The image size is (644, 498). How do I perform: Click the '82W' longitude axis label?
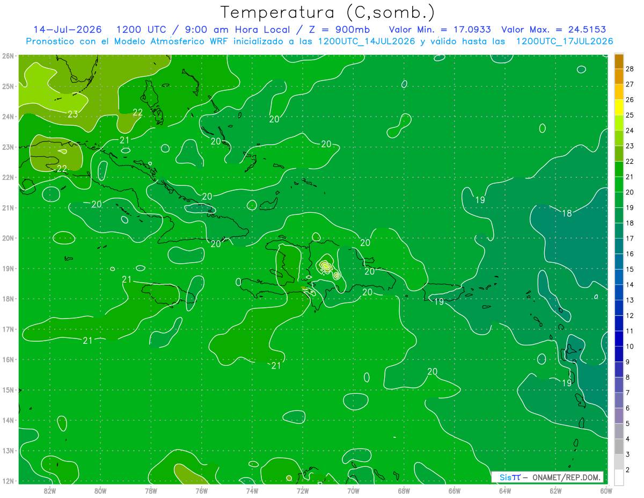click(x=49, y=490)
